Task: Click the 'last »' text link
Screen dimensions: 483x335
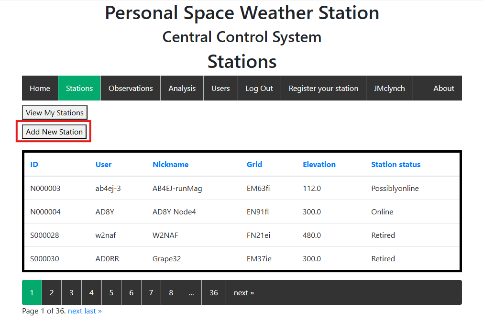Action: (93, 311)
